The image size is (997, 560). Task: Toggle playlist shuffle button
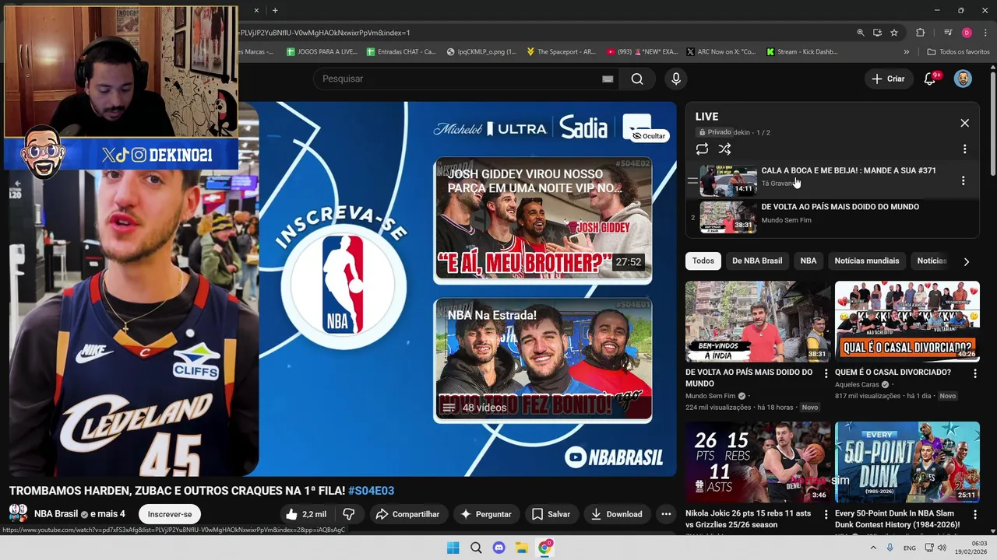pos(724,149)
